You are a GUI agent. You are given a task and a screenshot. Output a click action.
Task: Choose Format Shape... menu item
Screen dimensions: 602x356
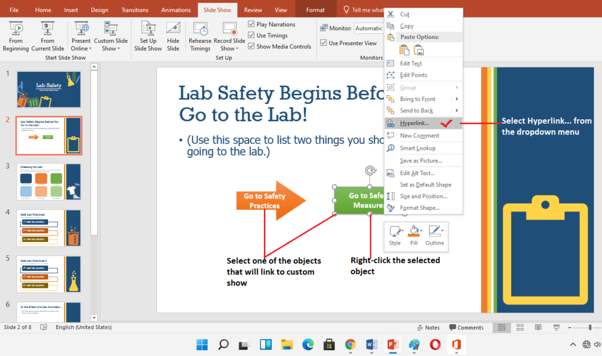423,207
